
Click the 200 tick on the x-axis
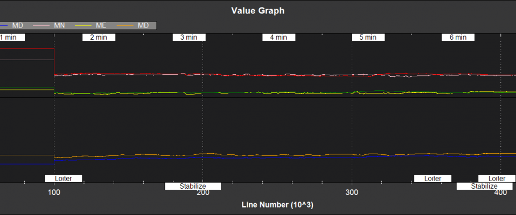tap(203, 192)
